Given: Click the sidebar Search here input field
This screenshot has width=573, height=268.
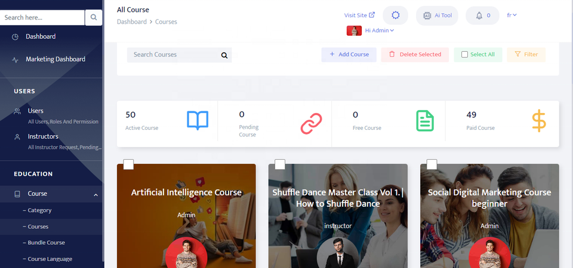Looking at the screenshot, I should coord(42,17).
